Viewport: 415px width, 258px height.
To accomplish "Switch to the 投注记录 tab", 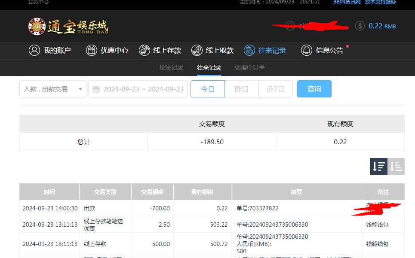I will click(x=171, y=67).
